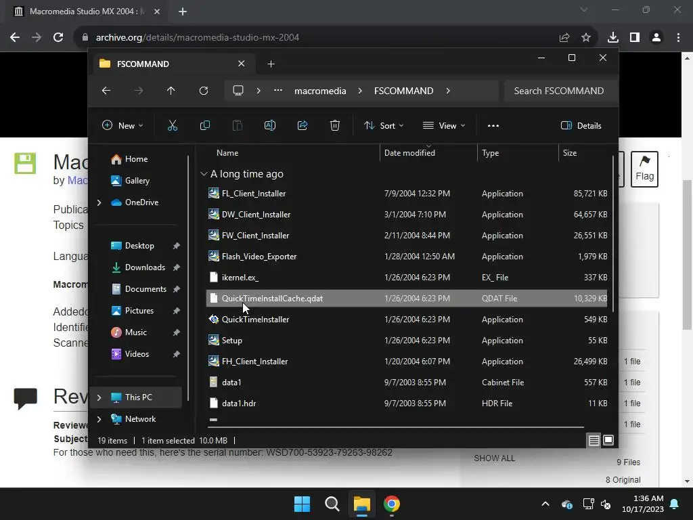Screen dimensions: 693x520
Task: Expand chevron after FSCOMMAND in address bar
Action: point(448,91)
